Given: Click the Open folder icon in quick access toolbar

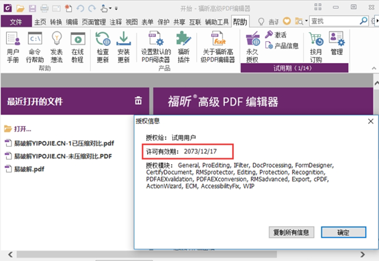Looking at the screenshot, I should point(21,8).
